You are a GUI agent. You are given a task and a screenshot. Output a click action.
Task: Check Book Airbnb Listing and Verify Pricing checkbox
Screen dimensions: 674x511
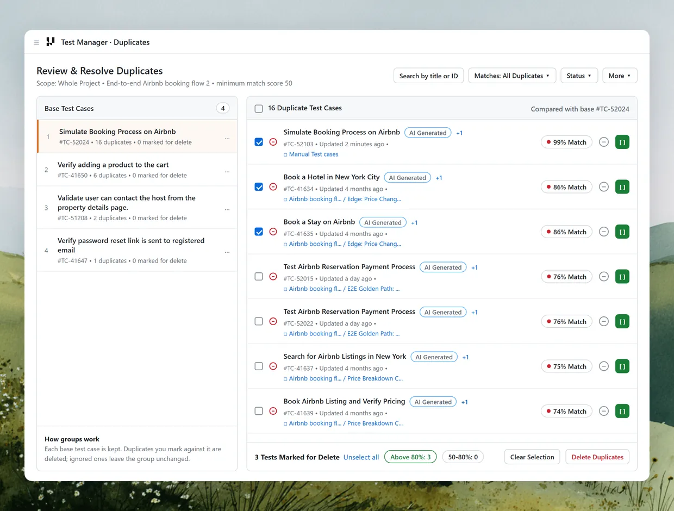pos(259,411)
